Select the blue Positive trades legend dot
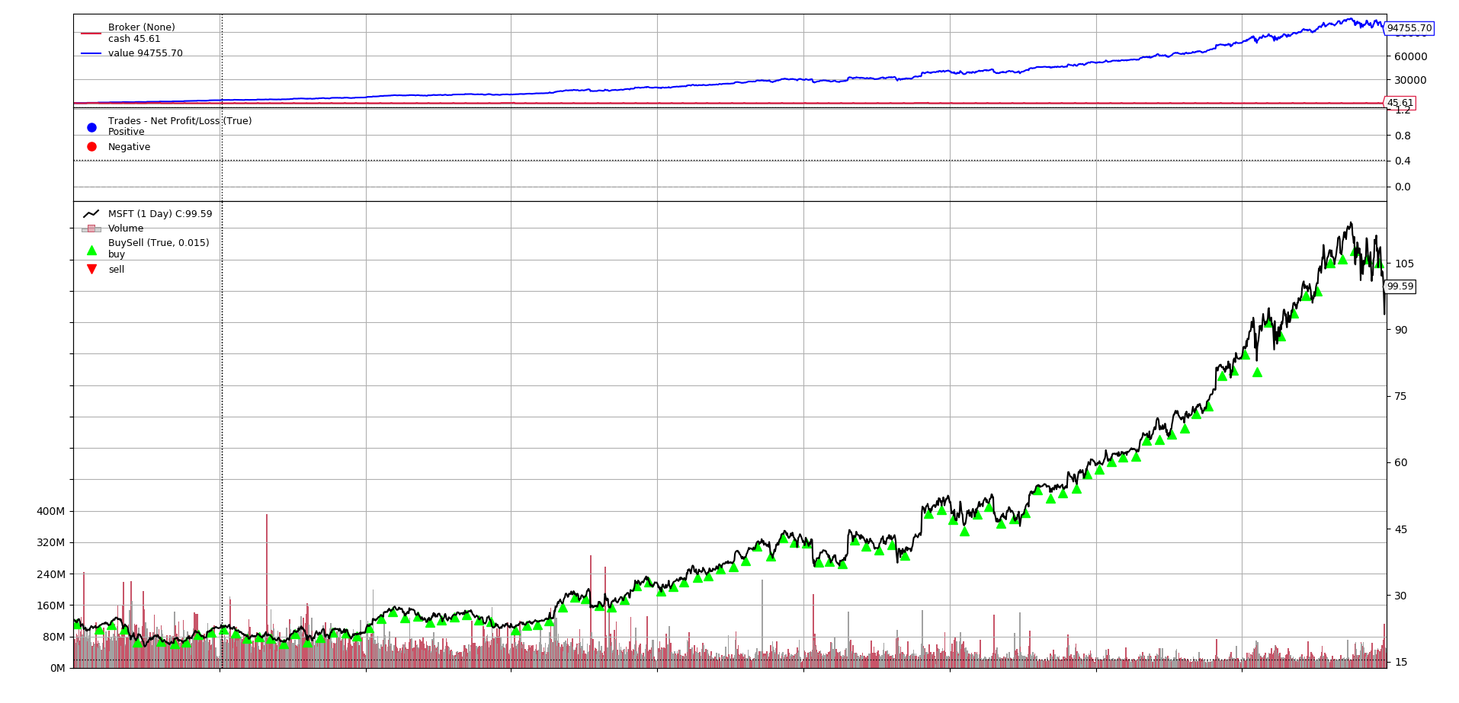 click(91, 127)
